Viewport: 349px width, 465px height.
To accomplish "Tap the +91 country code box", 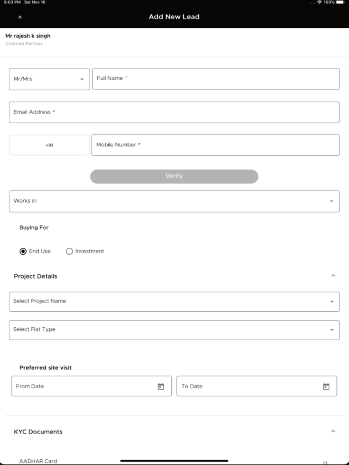I will click(x=49, y=145).
